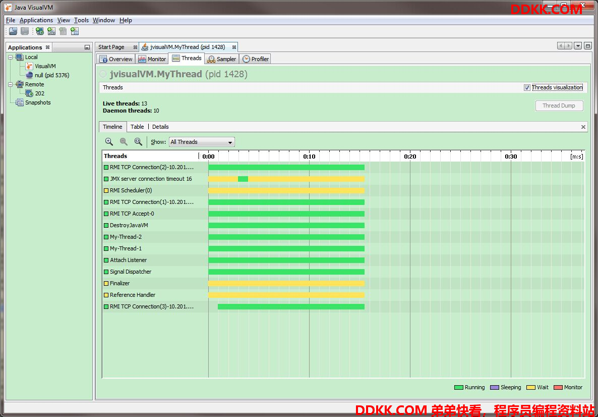Close the Start Page tab
This screenshot has height=417, width=598.
click(135, 47)
